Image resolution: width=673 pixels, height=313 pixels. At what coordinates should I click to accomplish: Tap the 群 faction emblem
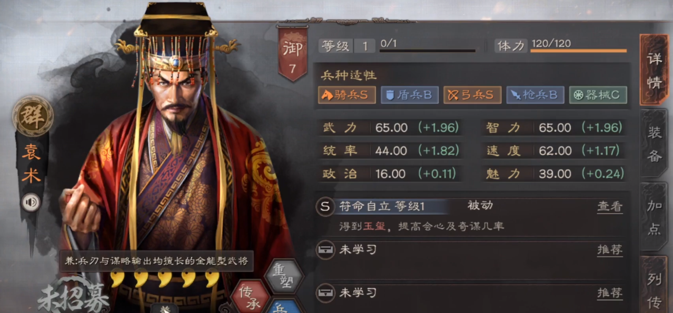click(33, 115)
